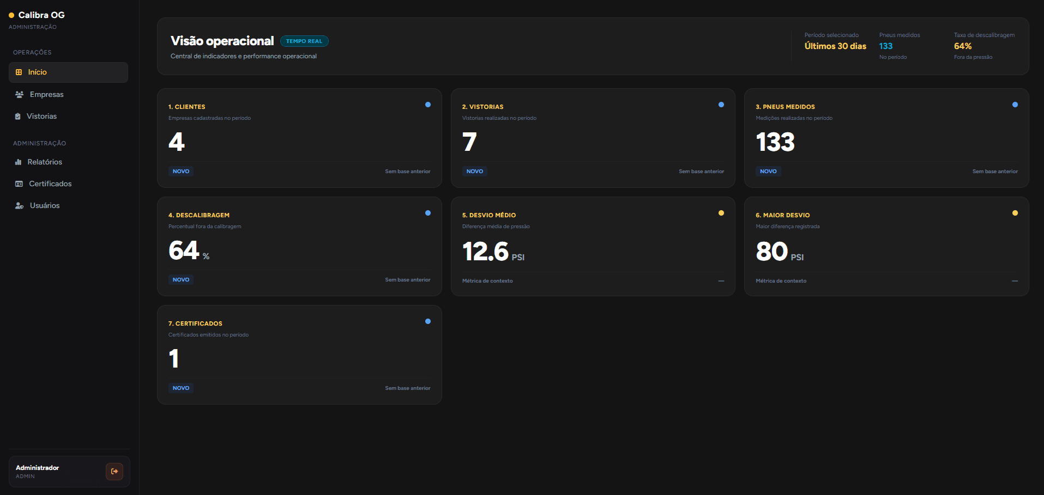
Task: Click the blue status dot on Certificados card
Action: [x=428, y=321]
